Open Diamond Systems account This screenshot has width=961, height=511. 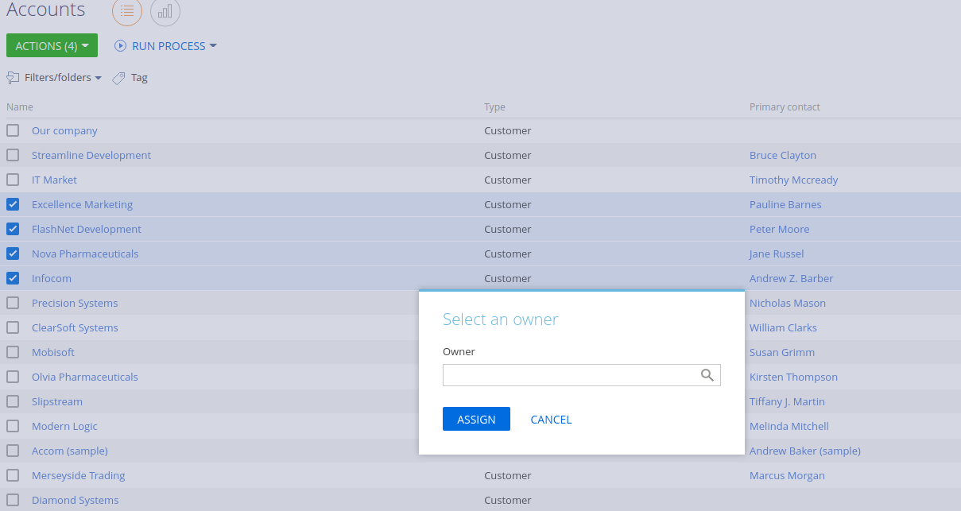click(x=75, y=500)
